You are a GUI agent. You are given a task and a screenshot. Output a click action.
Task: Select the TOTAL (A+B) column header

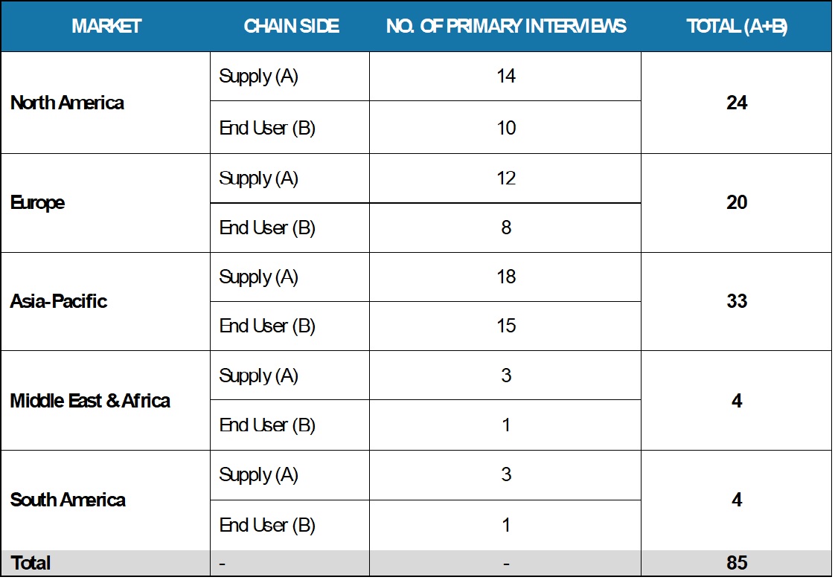point(737,26)
